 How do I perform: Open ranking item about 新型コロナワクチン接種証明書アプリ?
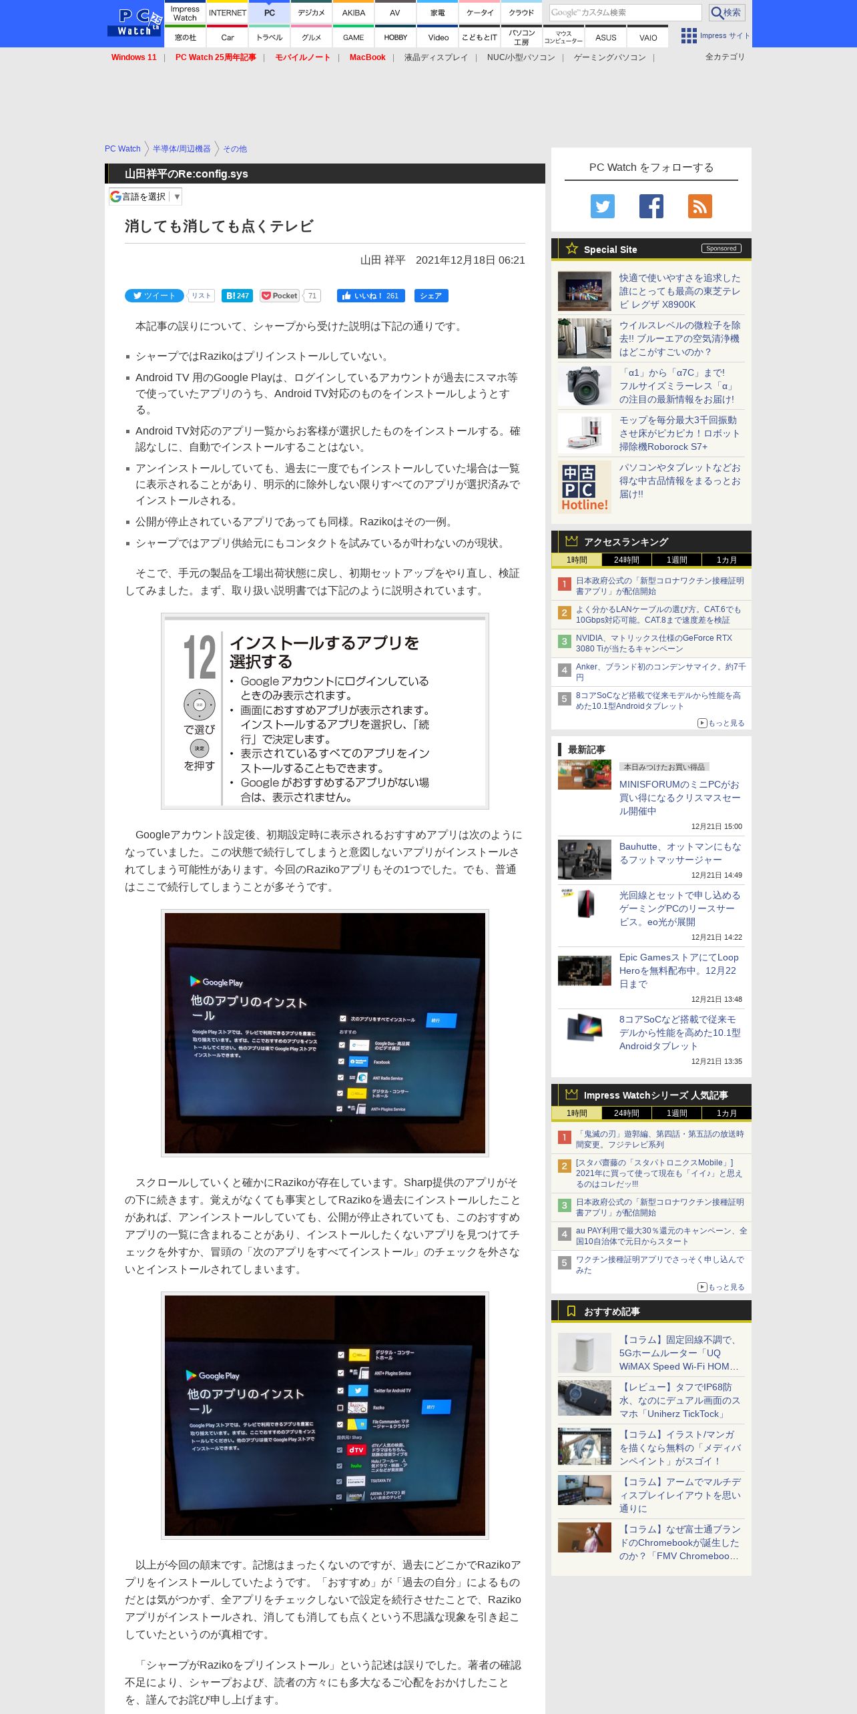point(660,586)
